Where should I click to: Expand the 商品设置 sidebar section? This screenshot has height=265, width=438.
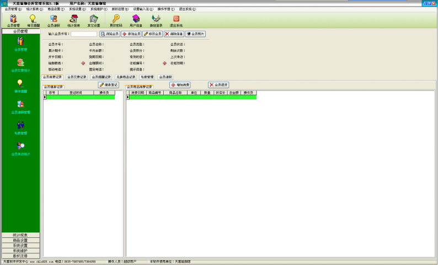[20, 240]
